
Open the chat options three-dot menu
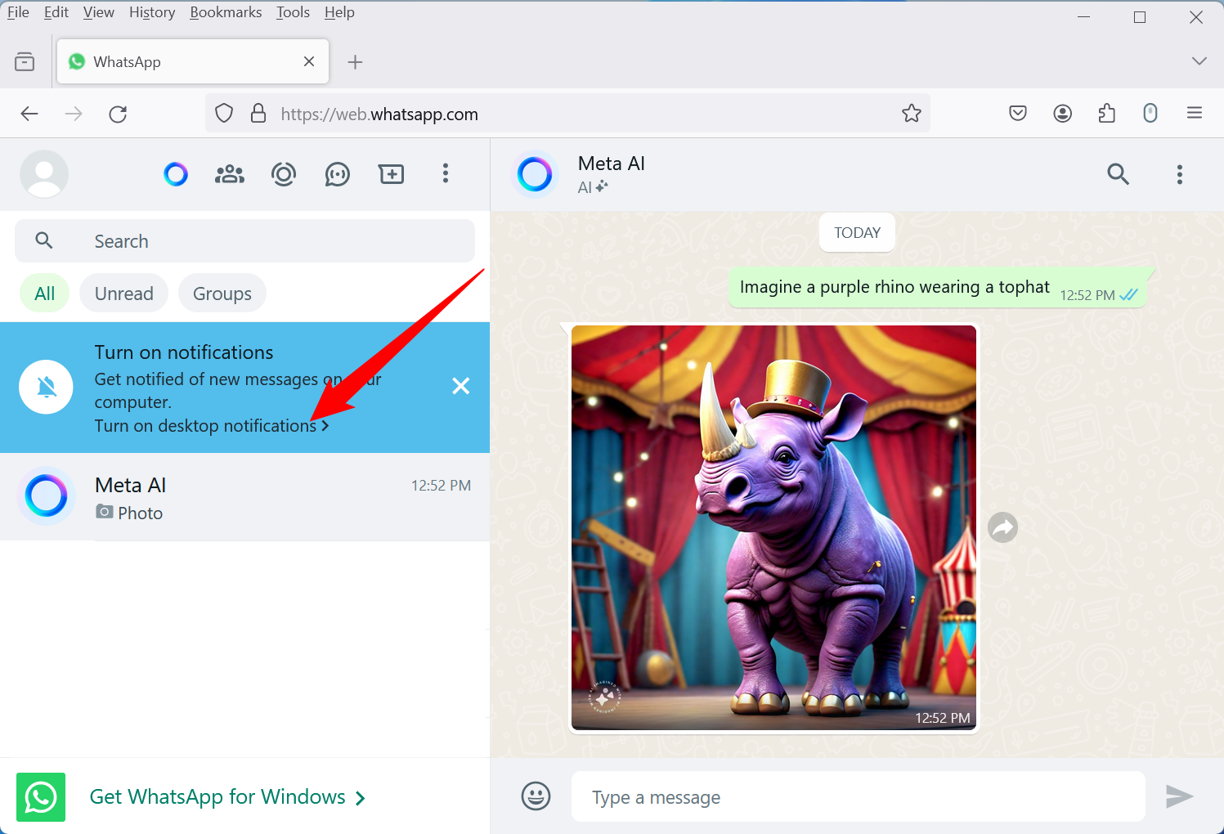(x=1180, y=174)
